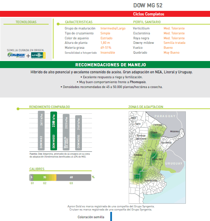Click the plus sign between the logos
This screenshot has width=210, height=221.
(x=28, y=56)
